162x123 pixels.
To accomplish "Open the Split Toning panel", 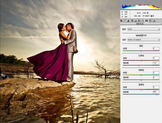I will (x=136, y=20).
